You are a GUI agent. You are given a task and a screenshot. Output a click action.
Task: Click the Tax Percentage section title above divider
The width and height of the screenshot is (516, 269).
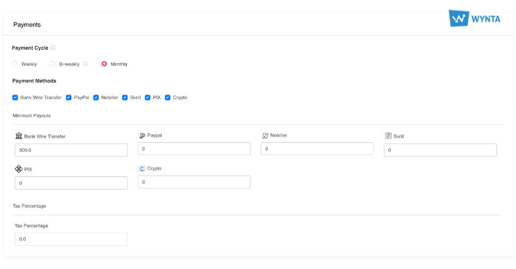(x=29, y=206)
